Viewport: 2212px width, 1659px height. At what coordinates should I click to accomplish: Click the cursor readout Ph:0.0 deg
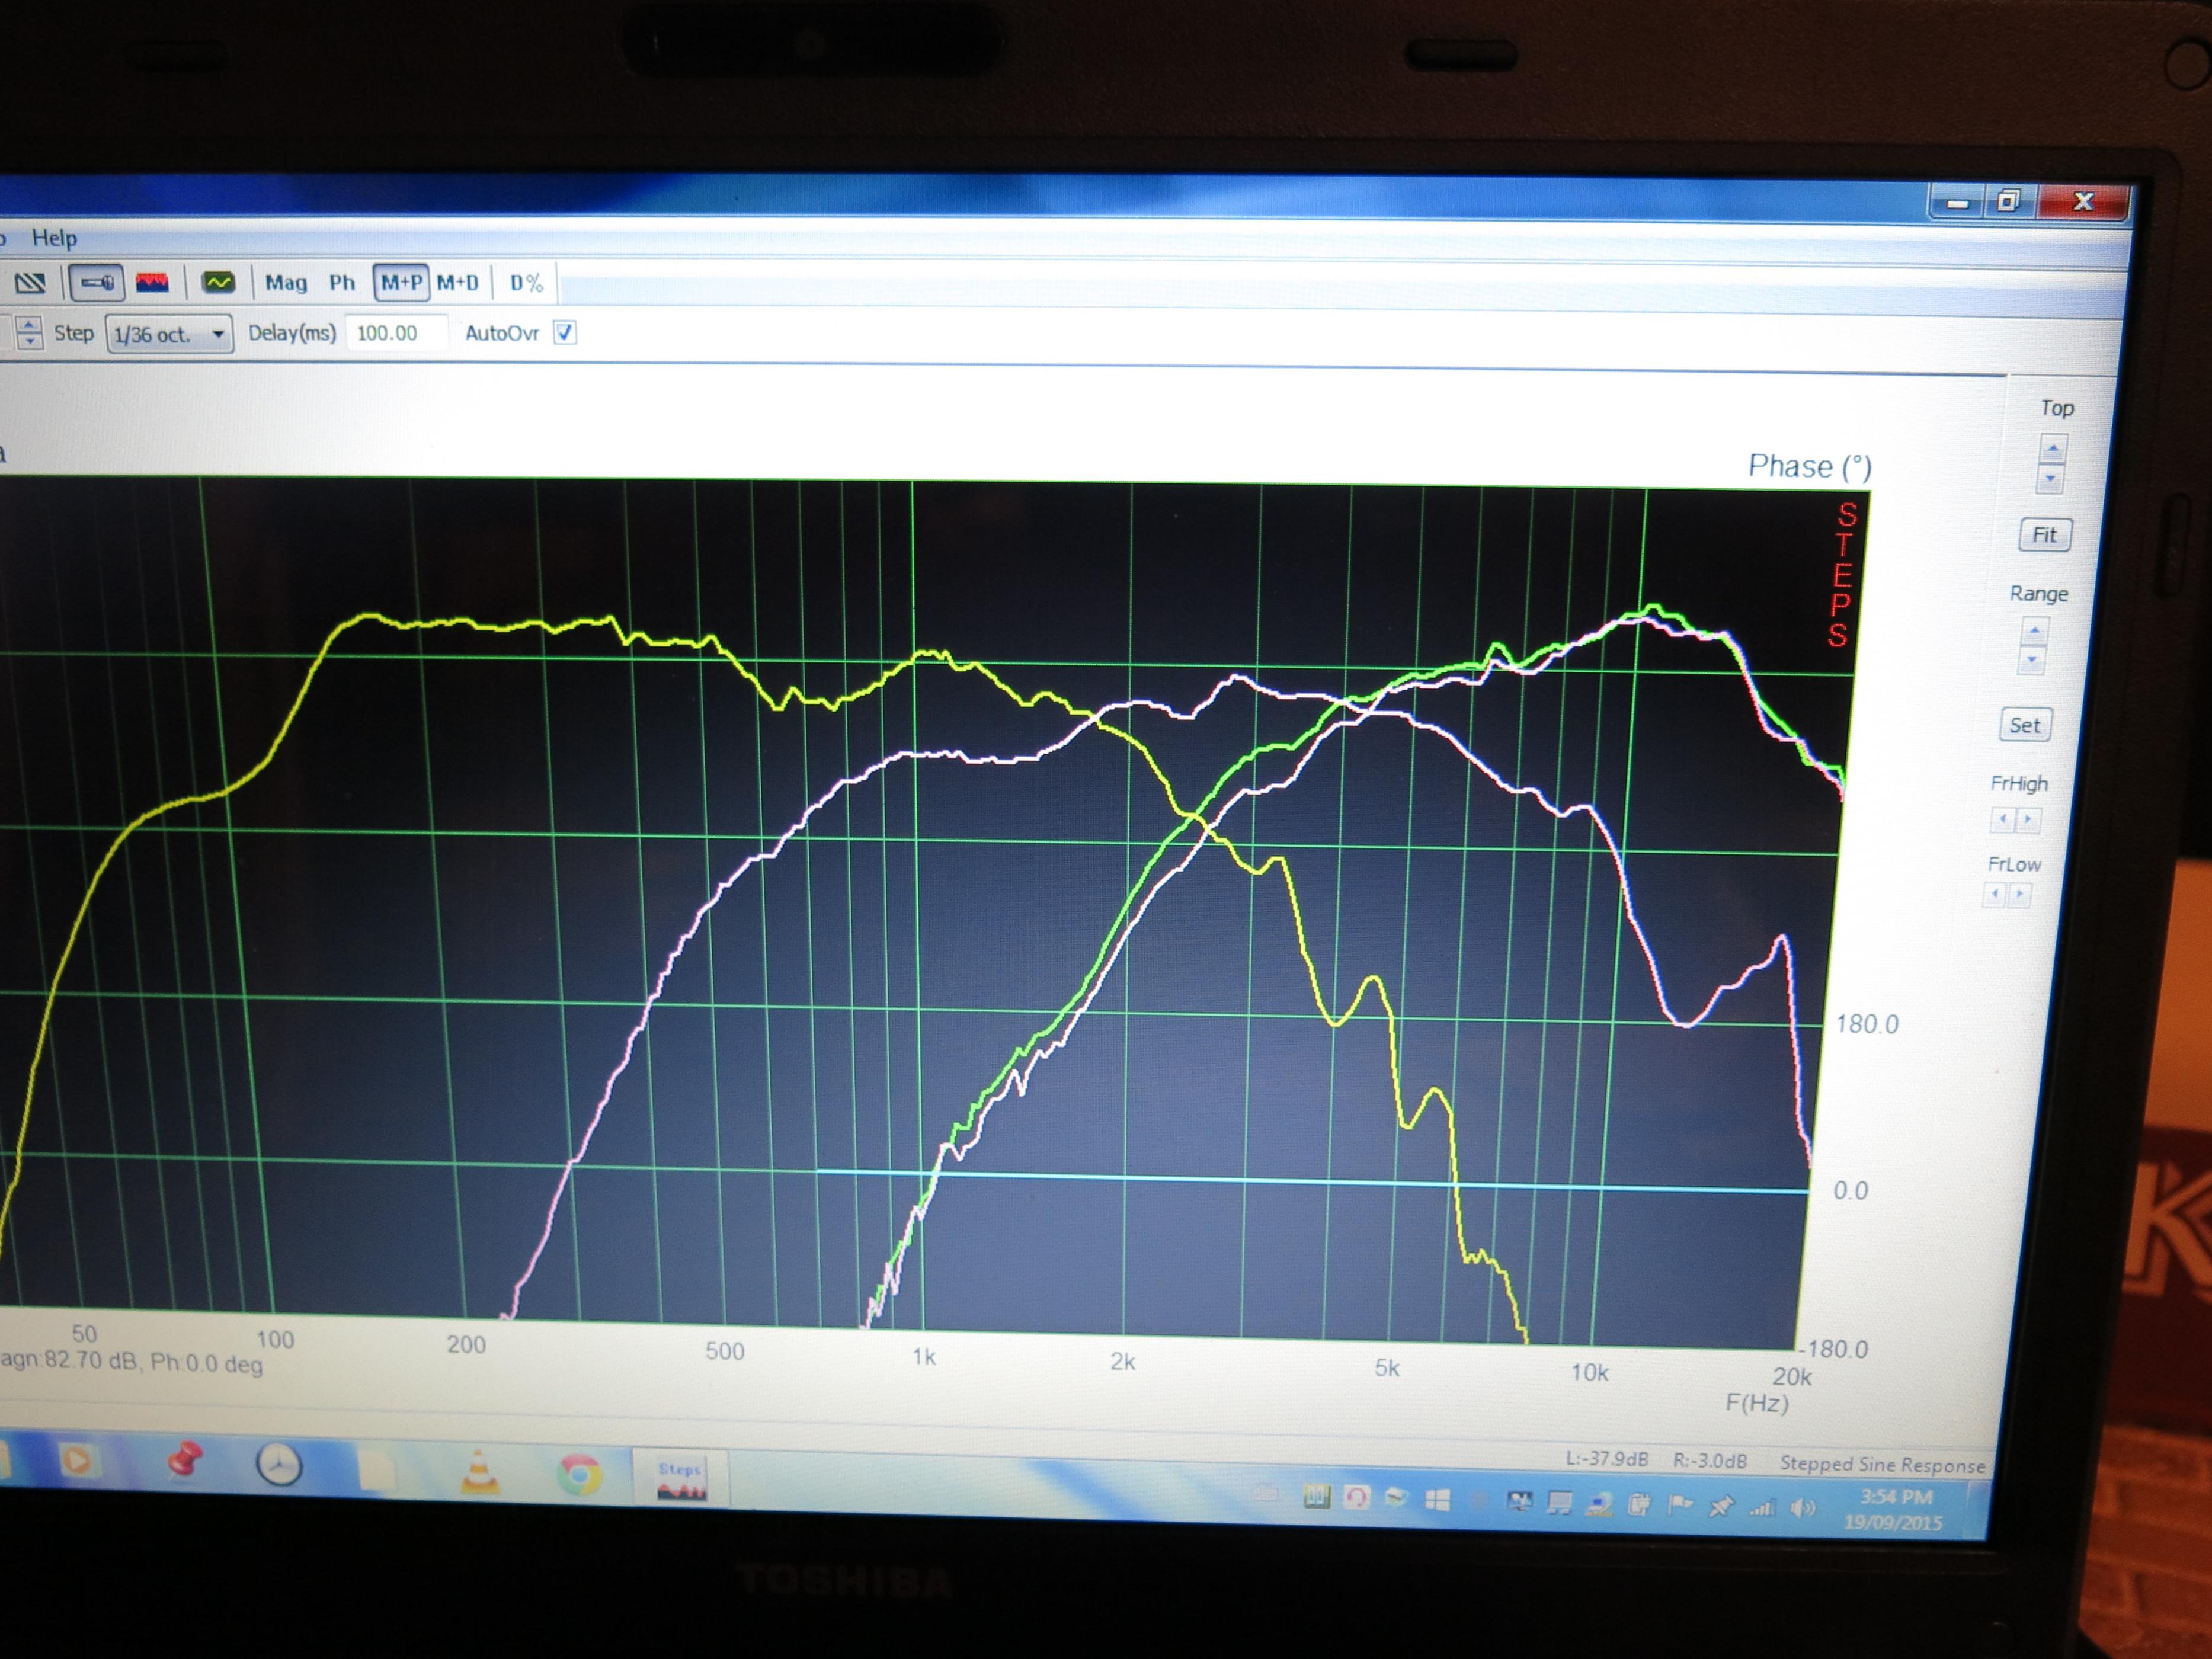coord(206,1364)
